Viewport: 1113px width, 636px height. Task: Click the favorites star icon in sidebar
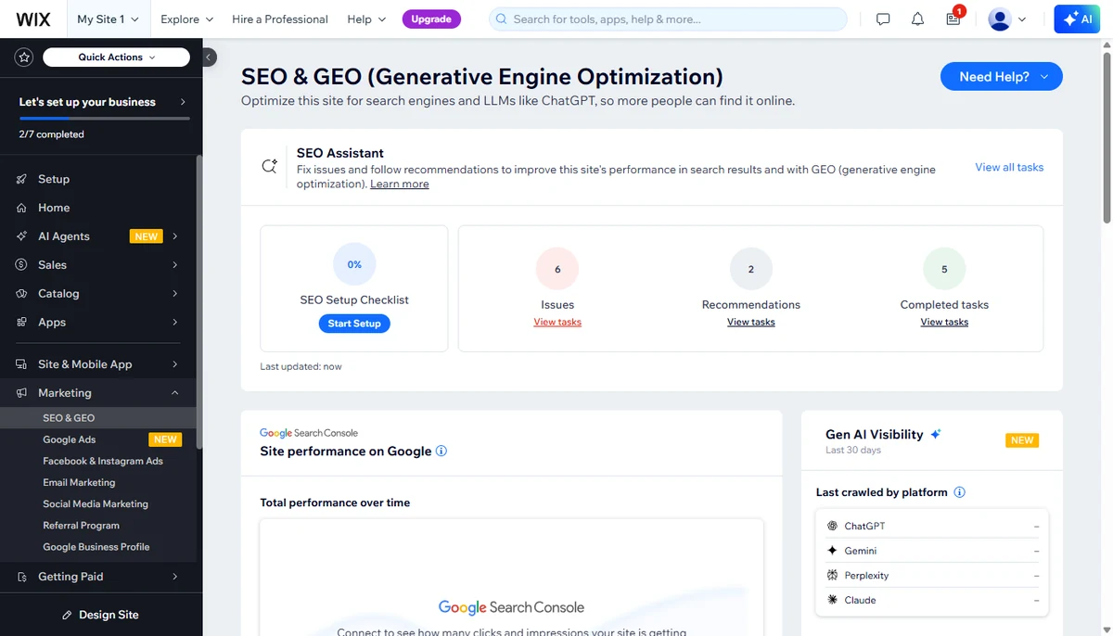pos(24,57)
